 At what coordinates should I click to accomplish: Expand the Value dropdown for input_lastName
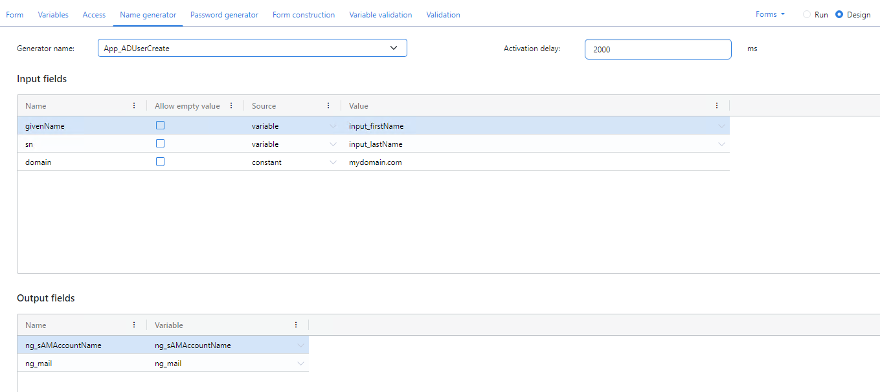(x=721, y=144)
